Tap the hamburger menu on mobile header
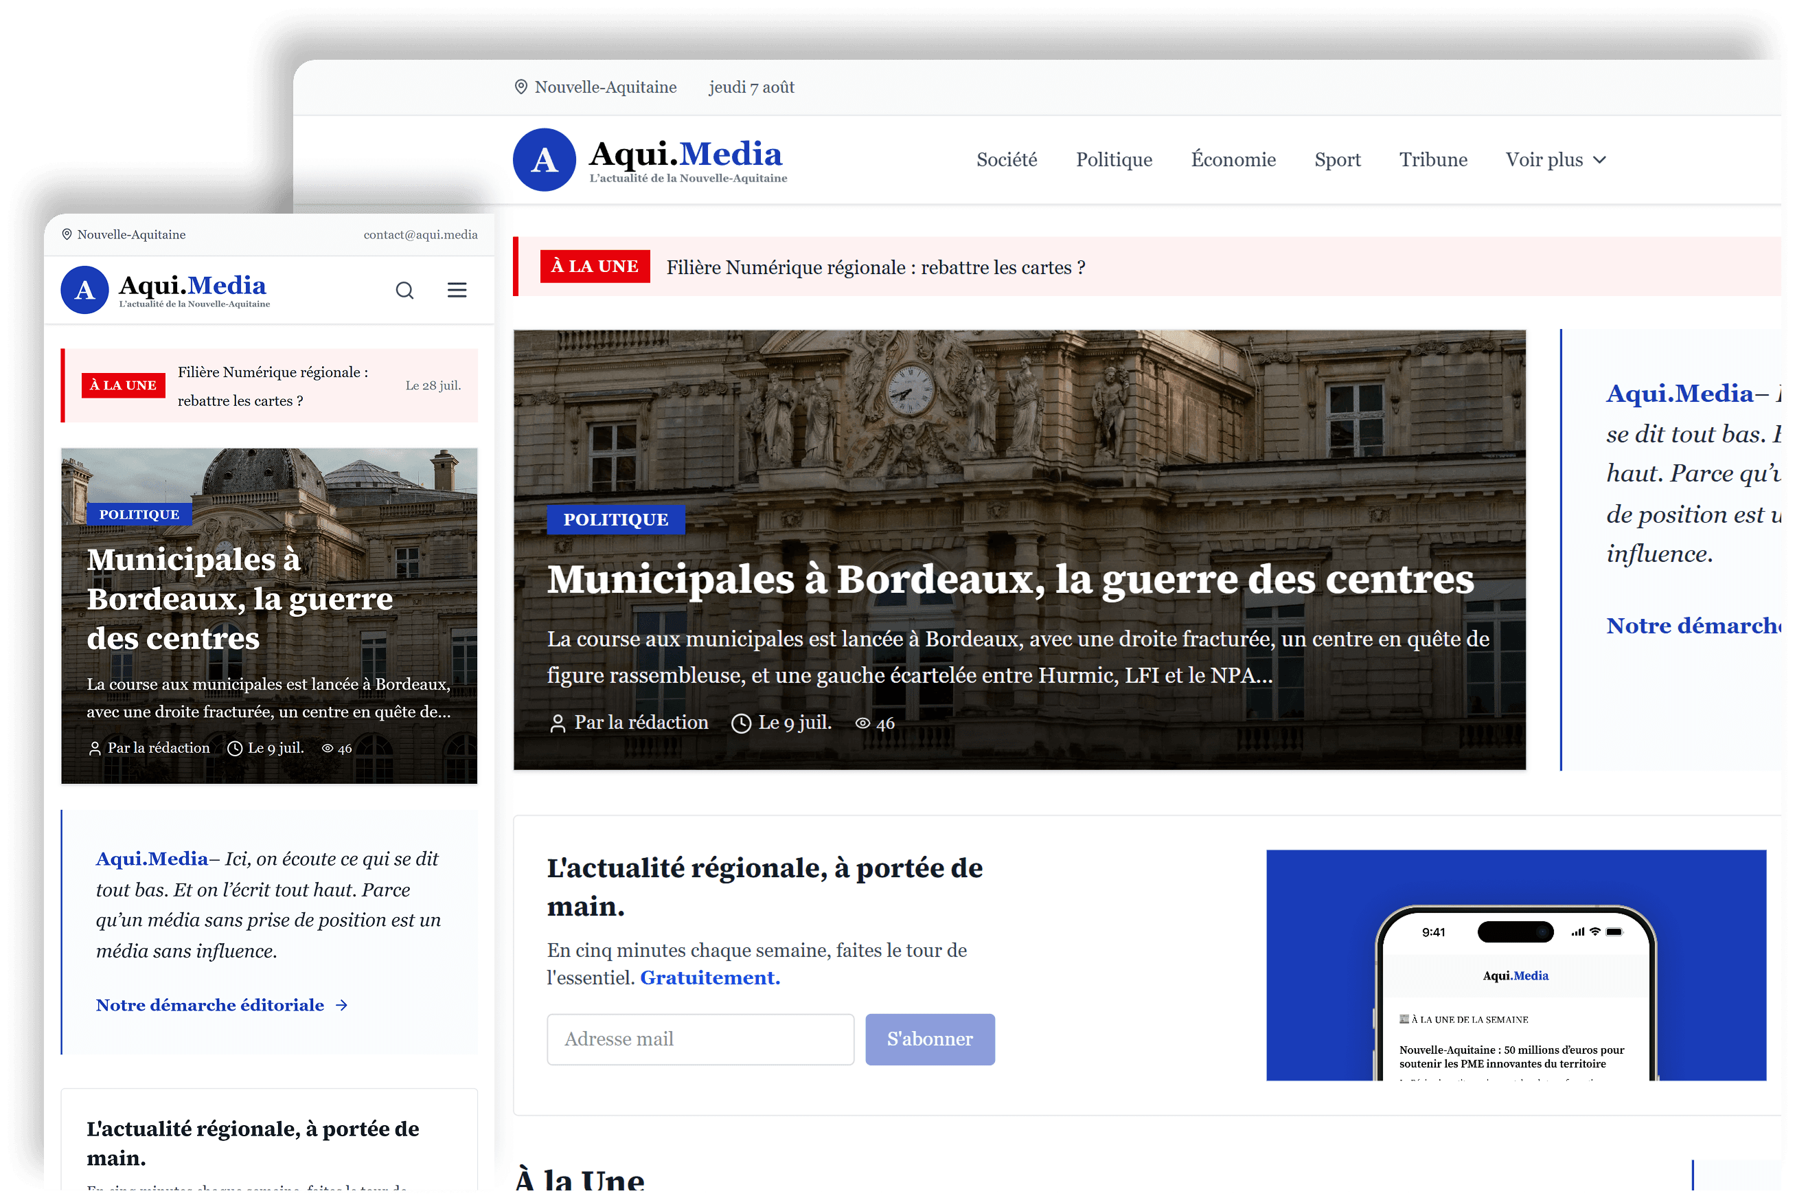This screenshot has width=1795, height=1198. 456,291
